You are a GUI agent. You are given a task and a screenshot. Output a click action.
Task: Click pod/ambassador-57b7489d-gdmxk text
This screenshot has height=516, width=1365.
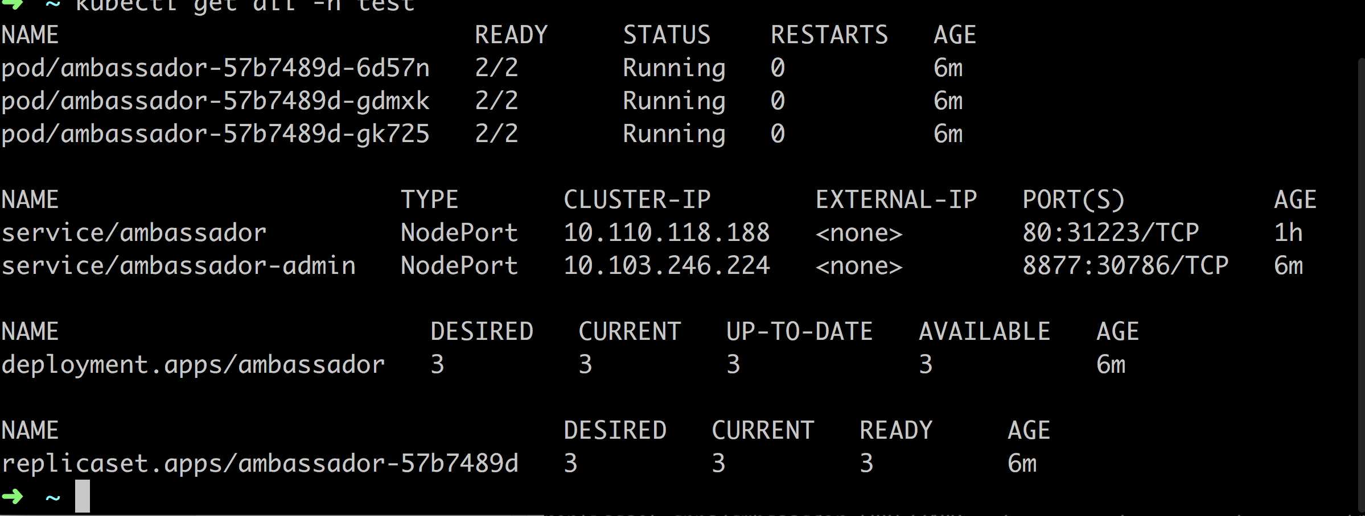coord(215,102)
